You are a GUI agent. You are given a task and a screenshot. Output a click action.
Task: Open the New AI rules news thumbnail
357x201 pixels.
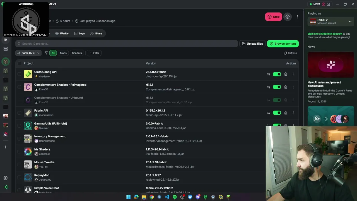click(x=331, y=65)
